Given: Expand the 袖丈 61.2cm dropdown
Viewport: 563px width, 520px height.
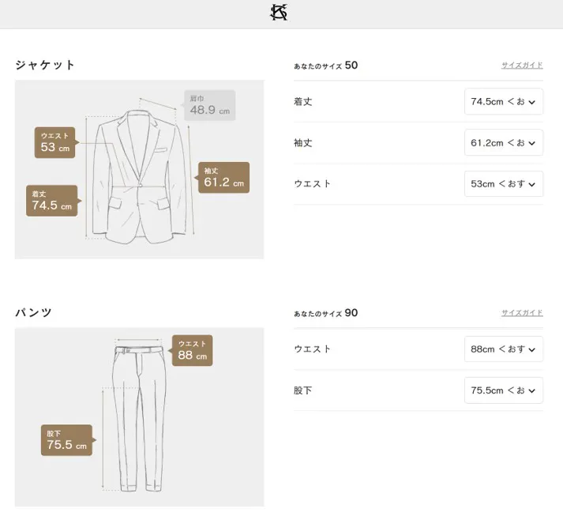Looking at the screenshot, I should click(503, 143).
